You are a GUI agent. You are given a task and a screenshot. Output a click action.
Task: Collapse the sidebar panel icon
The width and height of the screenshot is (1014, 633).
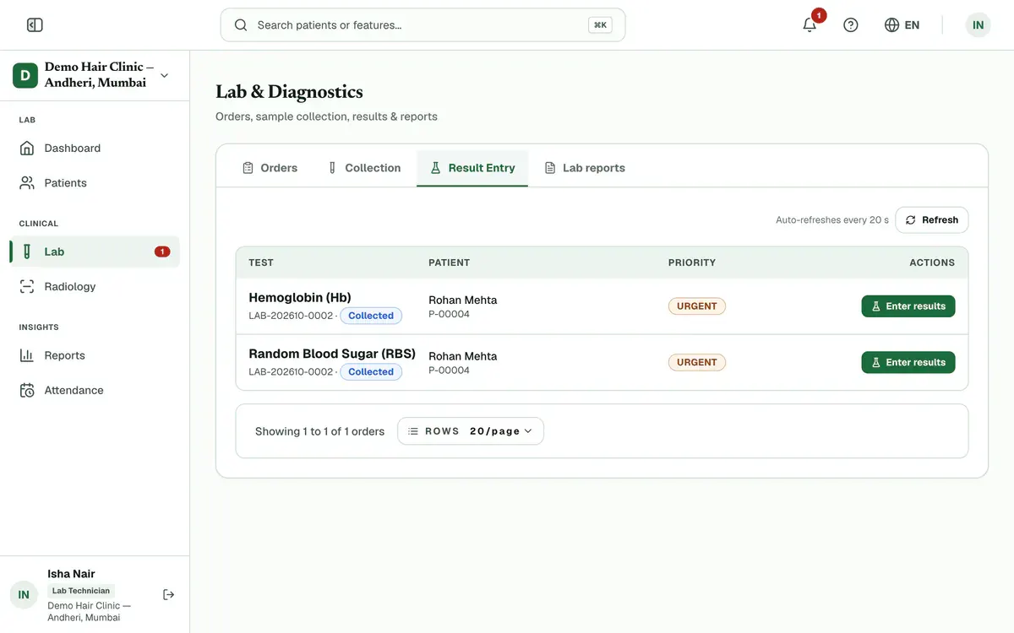tap(35, 25)
